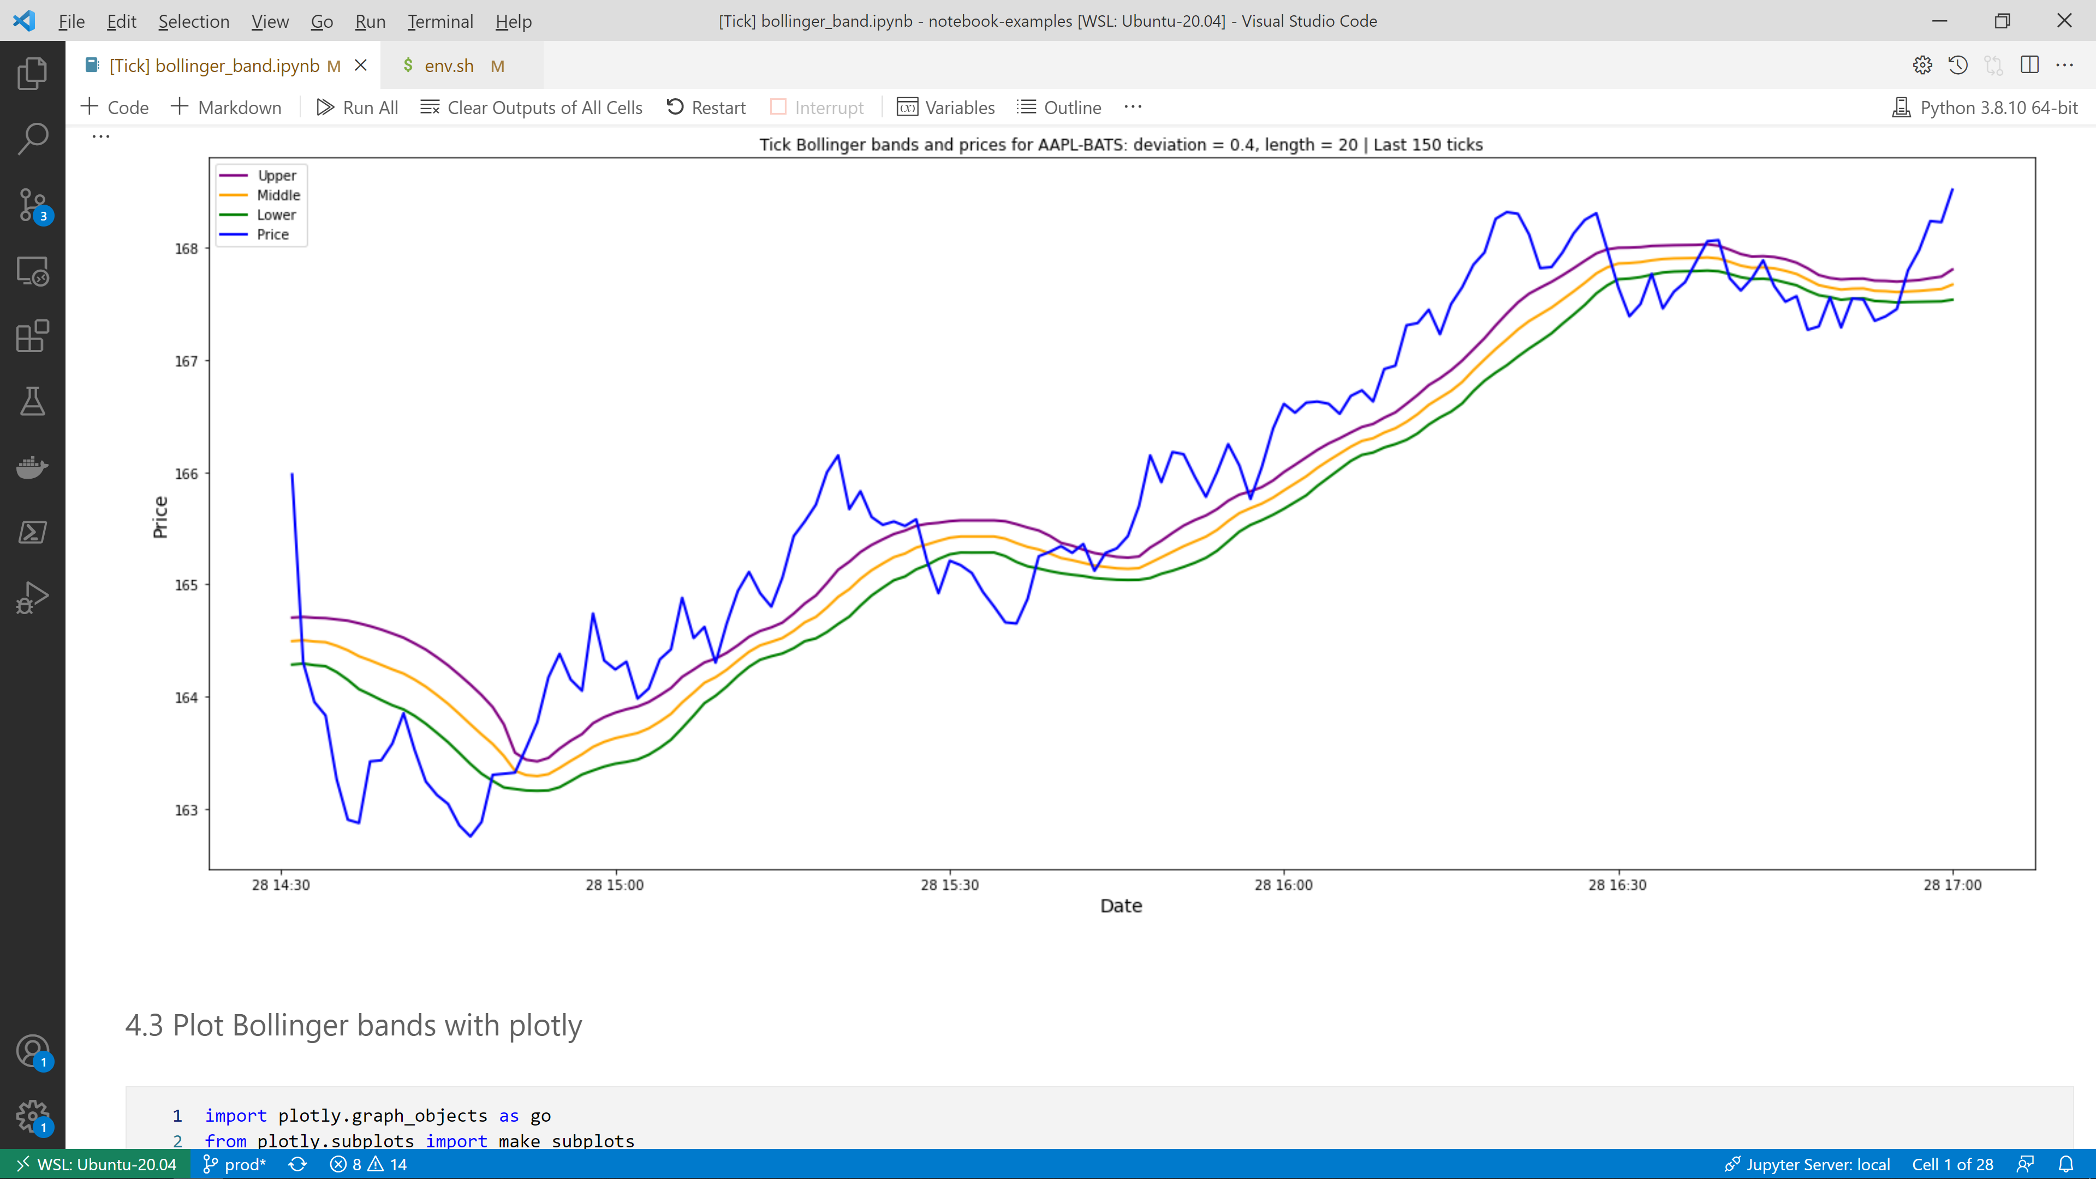Open the notifications bell in status bar

[x=2066, y=1164]
